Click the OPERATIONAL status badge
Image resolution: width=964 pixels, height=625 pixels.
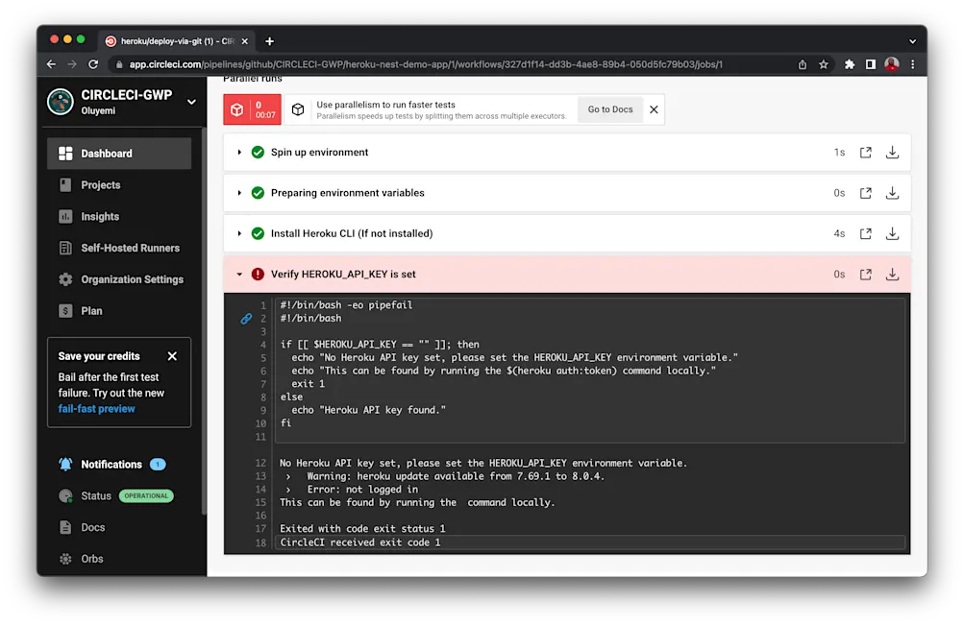[149, 495]
